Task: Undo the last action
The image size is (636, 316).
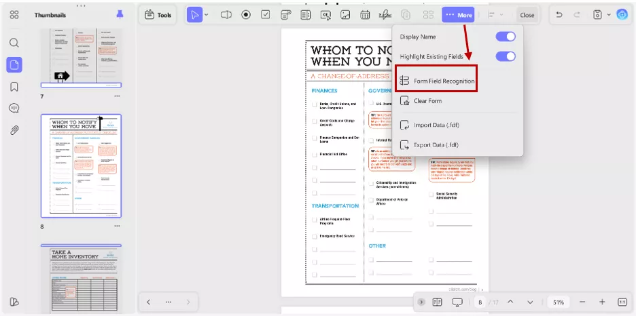Action: pyautogui.click(x=559, y=15)
